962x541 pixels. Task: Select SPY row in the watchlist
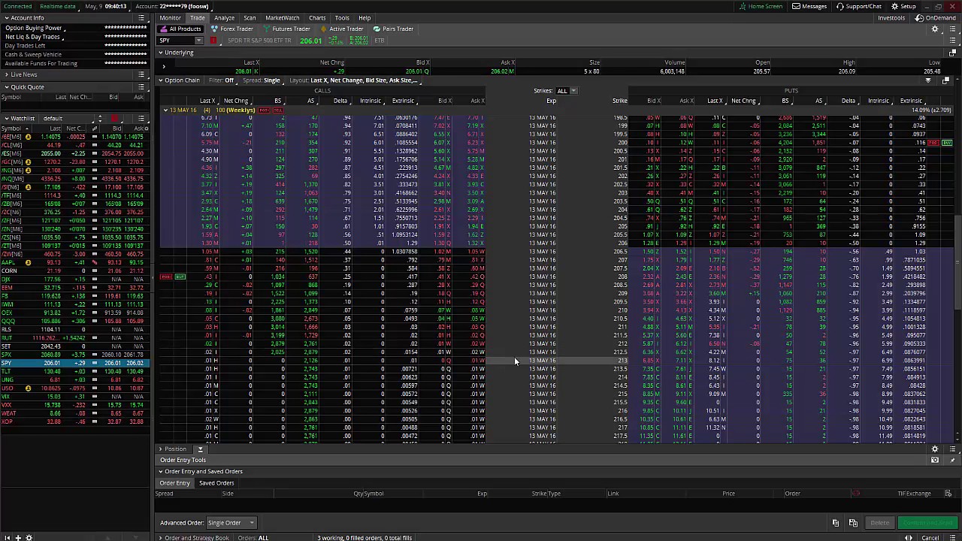74,363
